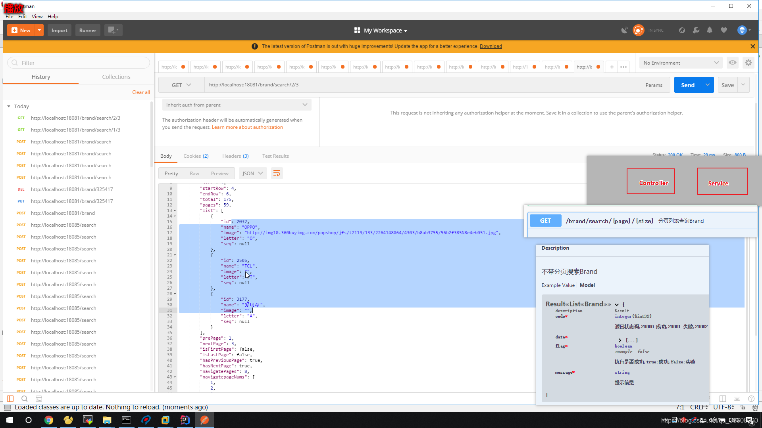Open the Import collections icon
Screen dimensions: 762x428
[x=59, y=30]
